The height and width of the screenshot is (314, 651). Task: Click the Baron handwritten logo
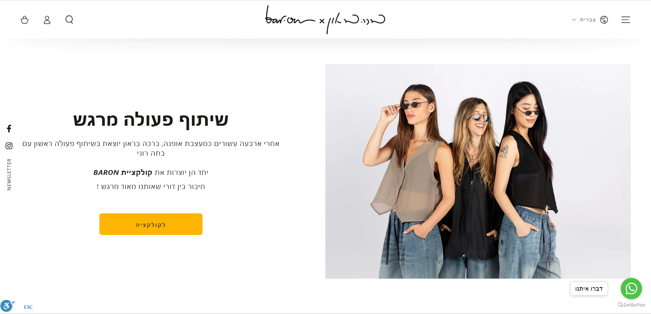tap(325, 20)
